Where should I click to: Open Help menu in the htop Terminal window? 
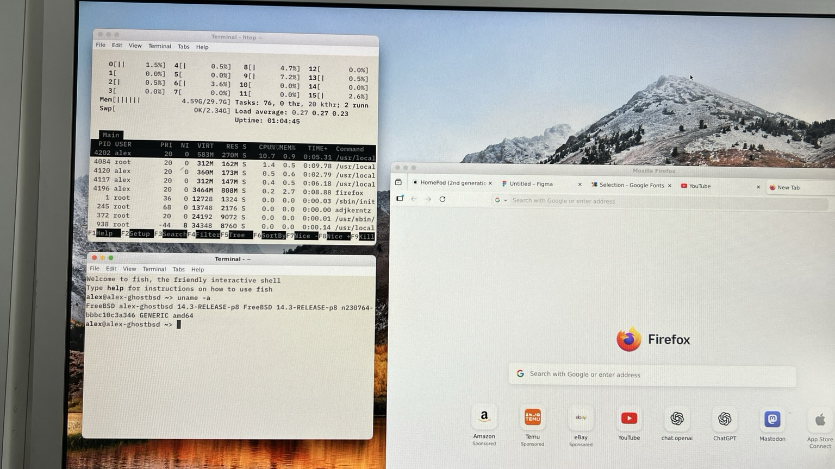[x=202, y=47]
